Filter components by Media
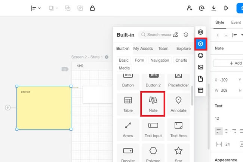Screen dimensions: 243x162 124,68
